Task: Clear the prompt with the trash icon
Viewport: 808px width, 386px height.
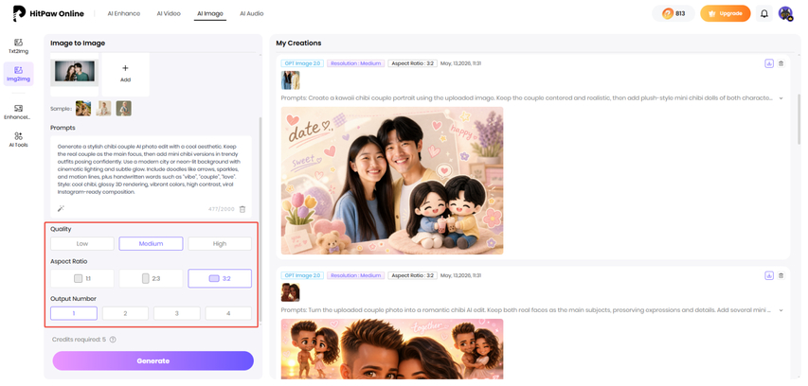Action: [x=242, y=209]
